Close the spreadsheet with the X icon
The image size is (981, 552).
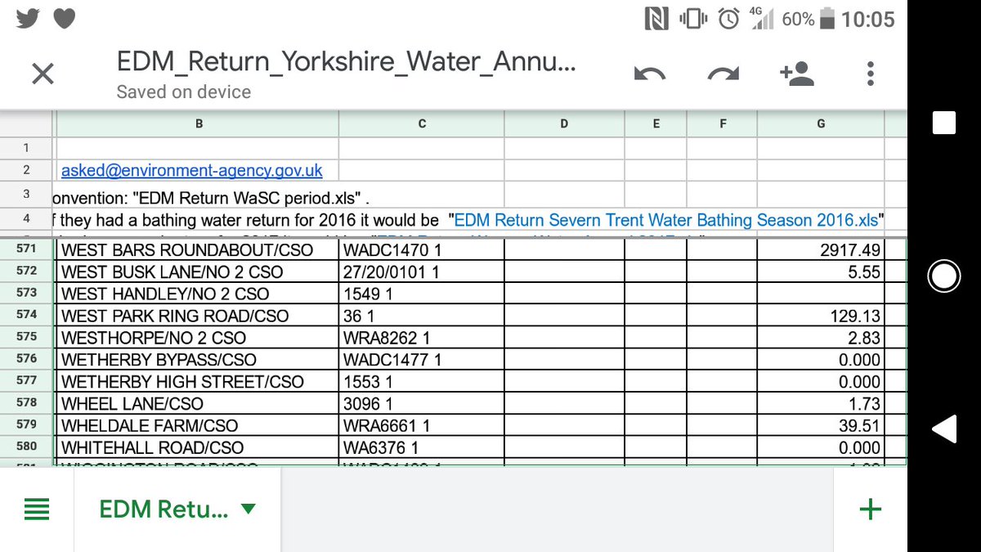pyautogui.click(x=43, y=75)
